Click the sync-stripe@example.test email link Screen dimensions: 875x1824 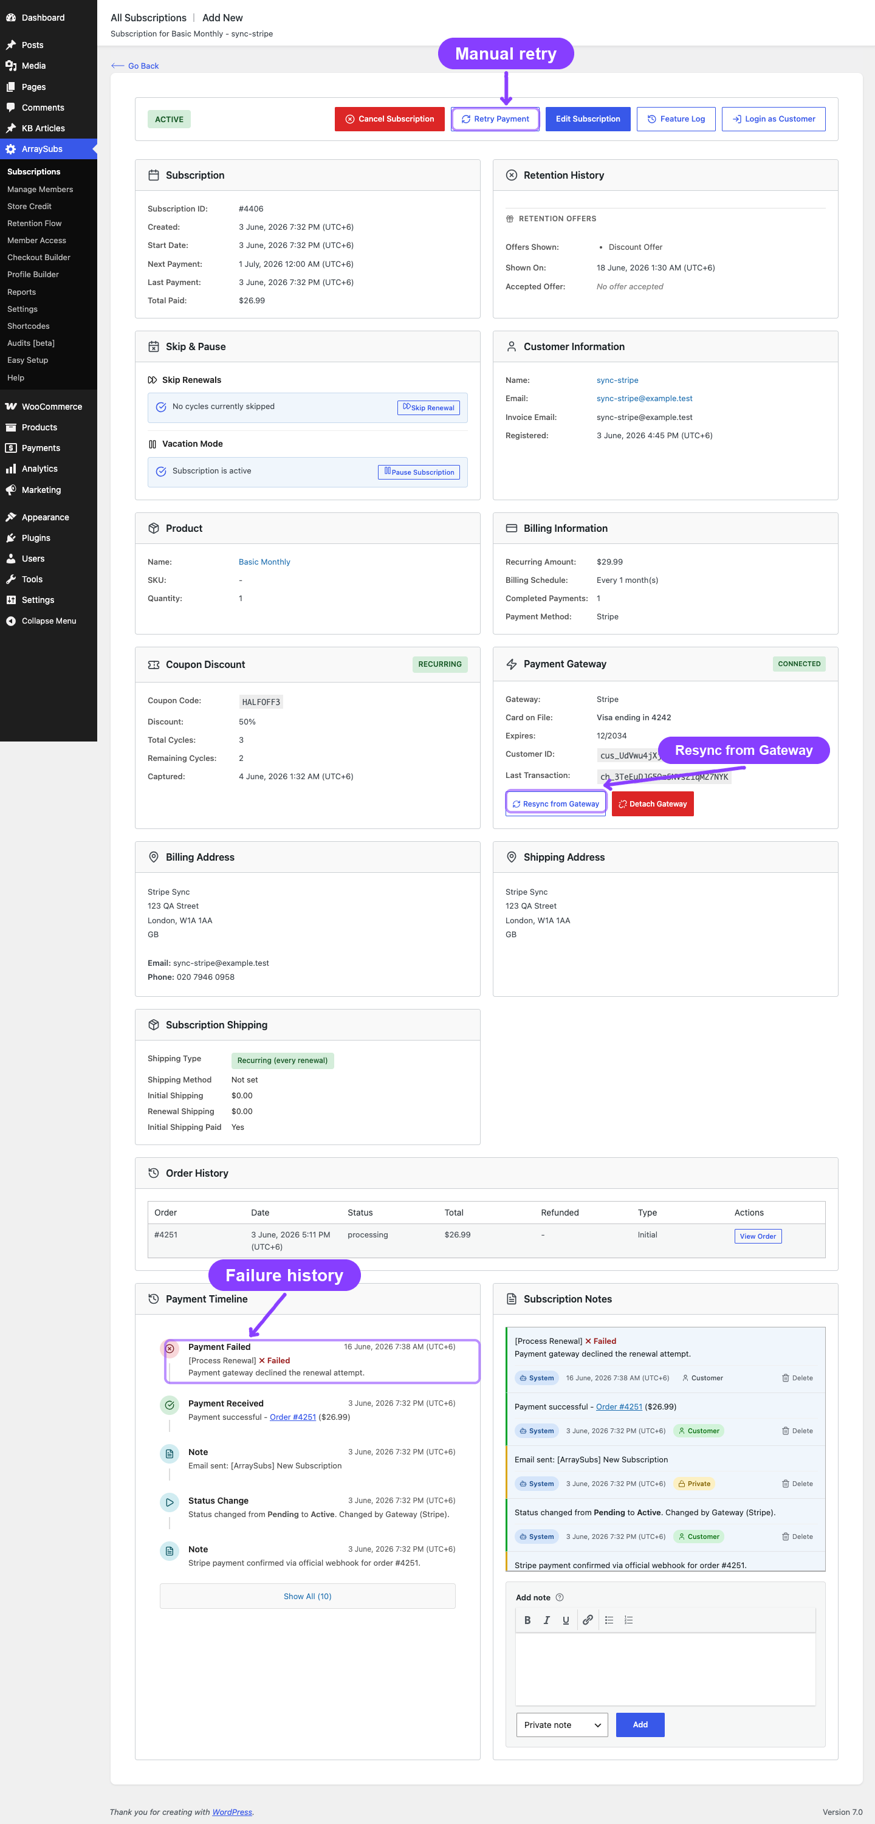tap(644, 399)
